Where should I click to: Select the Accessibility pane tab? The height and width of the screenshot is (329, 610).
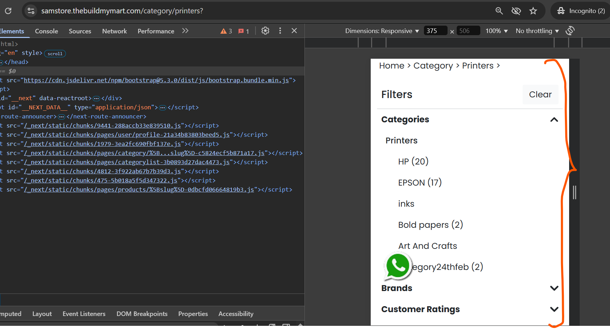pos(236,314)
